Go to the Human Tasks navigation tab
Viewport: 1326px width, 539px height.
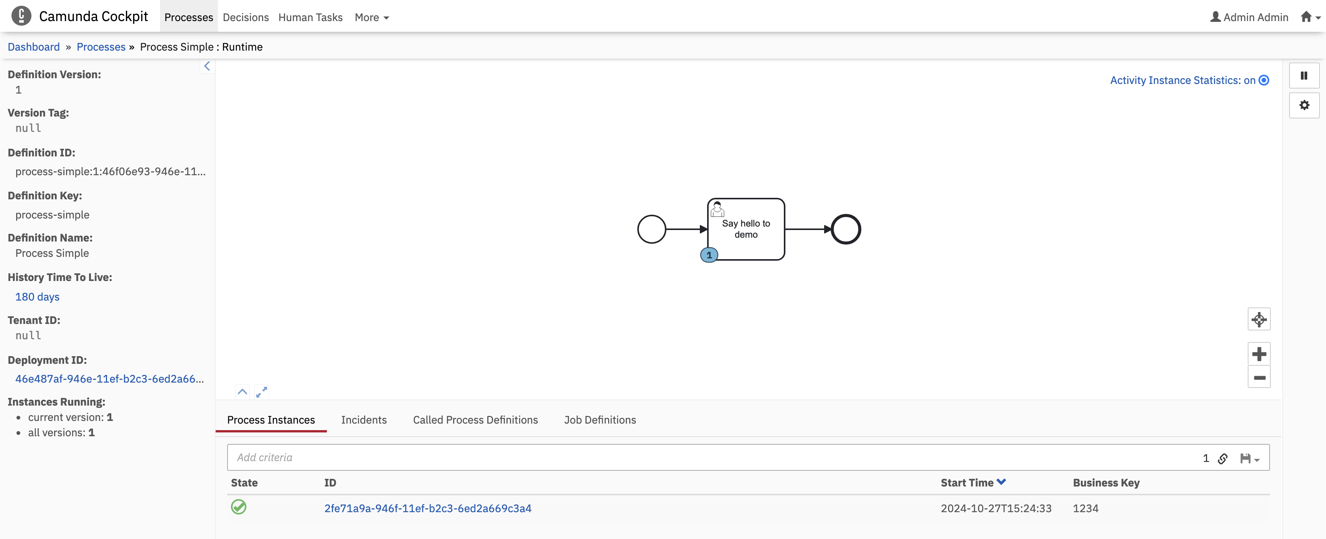coord(310,18)
